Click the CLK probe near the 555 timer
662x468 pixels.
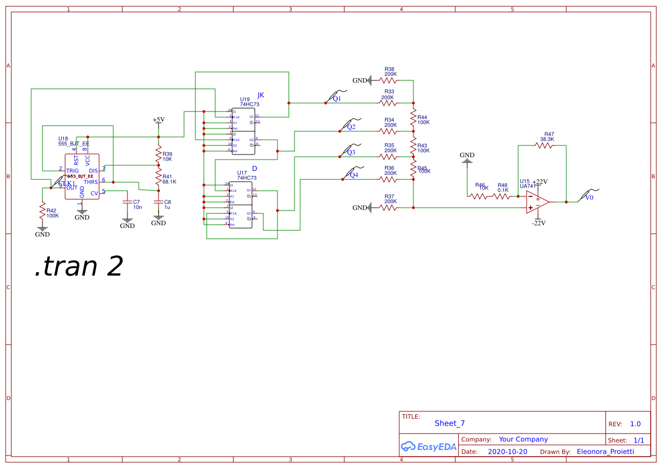point(57,181)
